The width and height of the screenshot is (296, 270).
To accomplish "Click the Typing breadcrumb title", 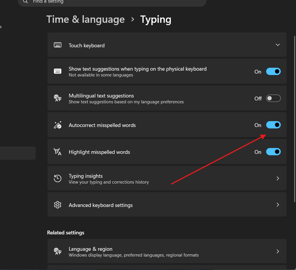I will click(x=156, y=20).
